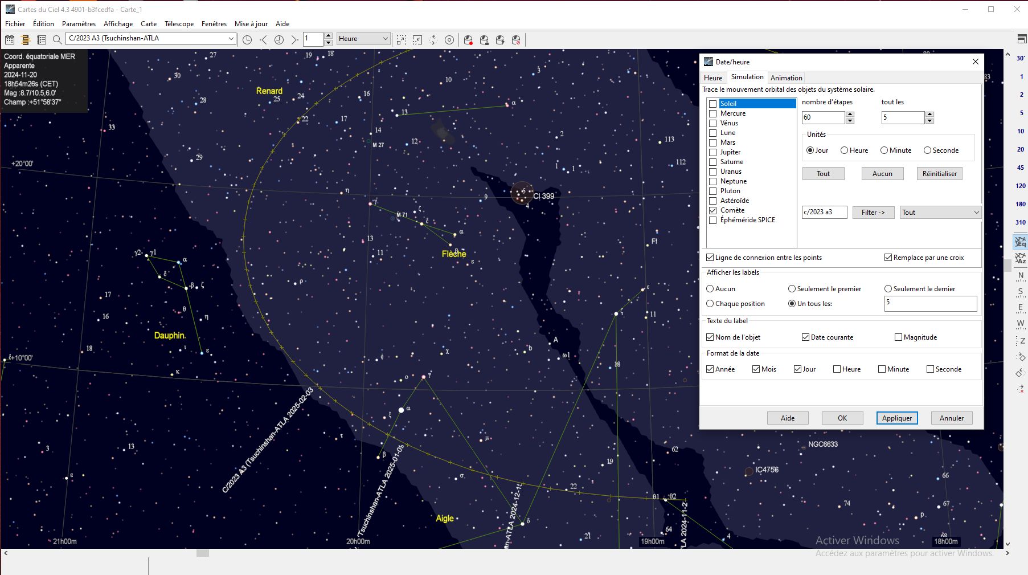Increase the toolbar time step spinner
The height and width of the screenshot is (575, 1028).
click(328, 36)
